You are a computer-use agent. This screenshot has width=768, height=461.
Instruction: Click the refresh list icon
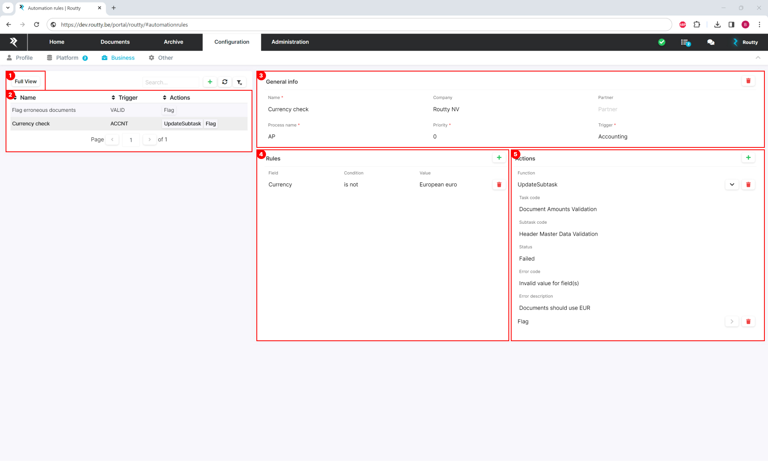pos(225,82)
